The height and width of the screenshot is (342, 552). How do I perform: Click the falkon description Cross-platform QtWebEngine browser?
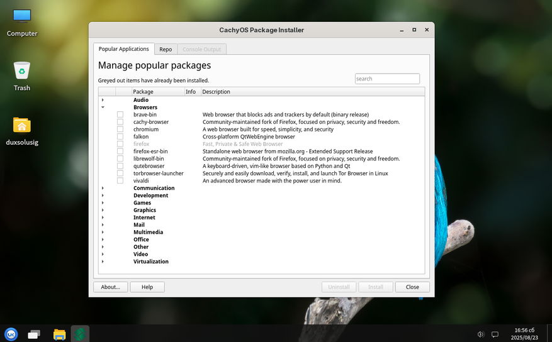[249, 136]
